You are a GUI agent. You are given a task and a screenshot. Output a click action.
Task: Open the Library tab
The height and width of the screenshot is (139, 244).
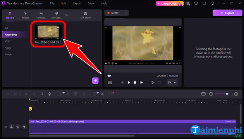(10, 15)
